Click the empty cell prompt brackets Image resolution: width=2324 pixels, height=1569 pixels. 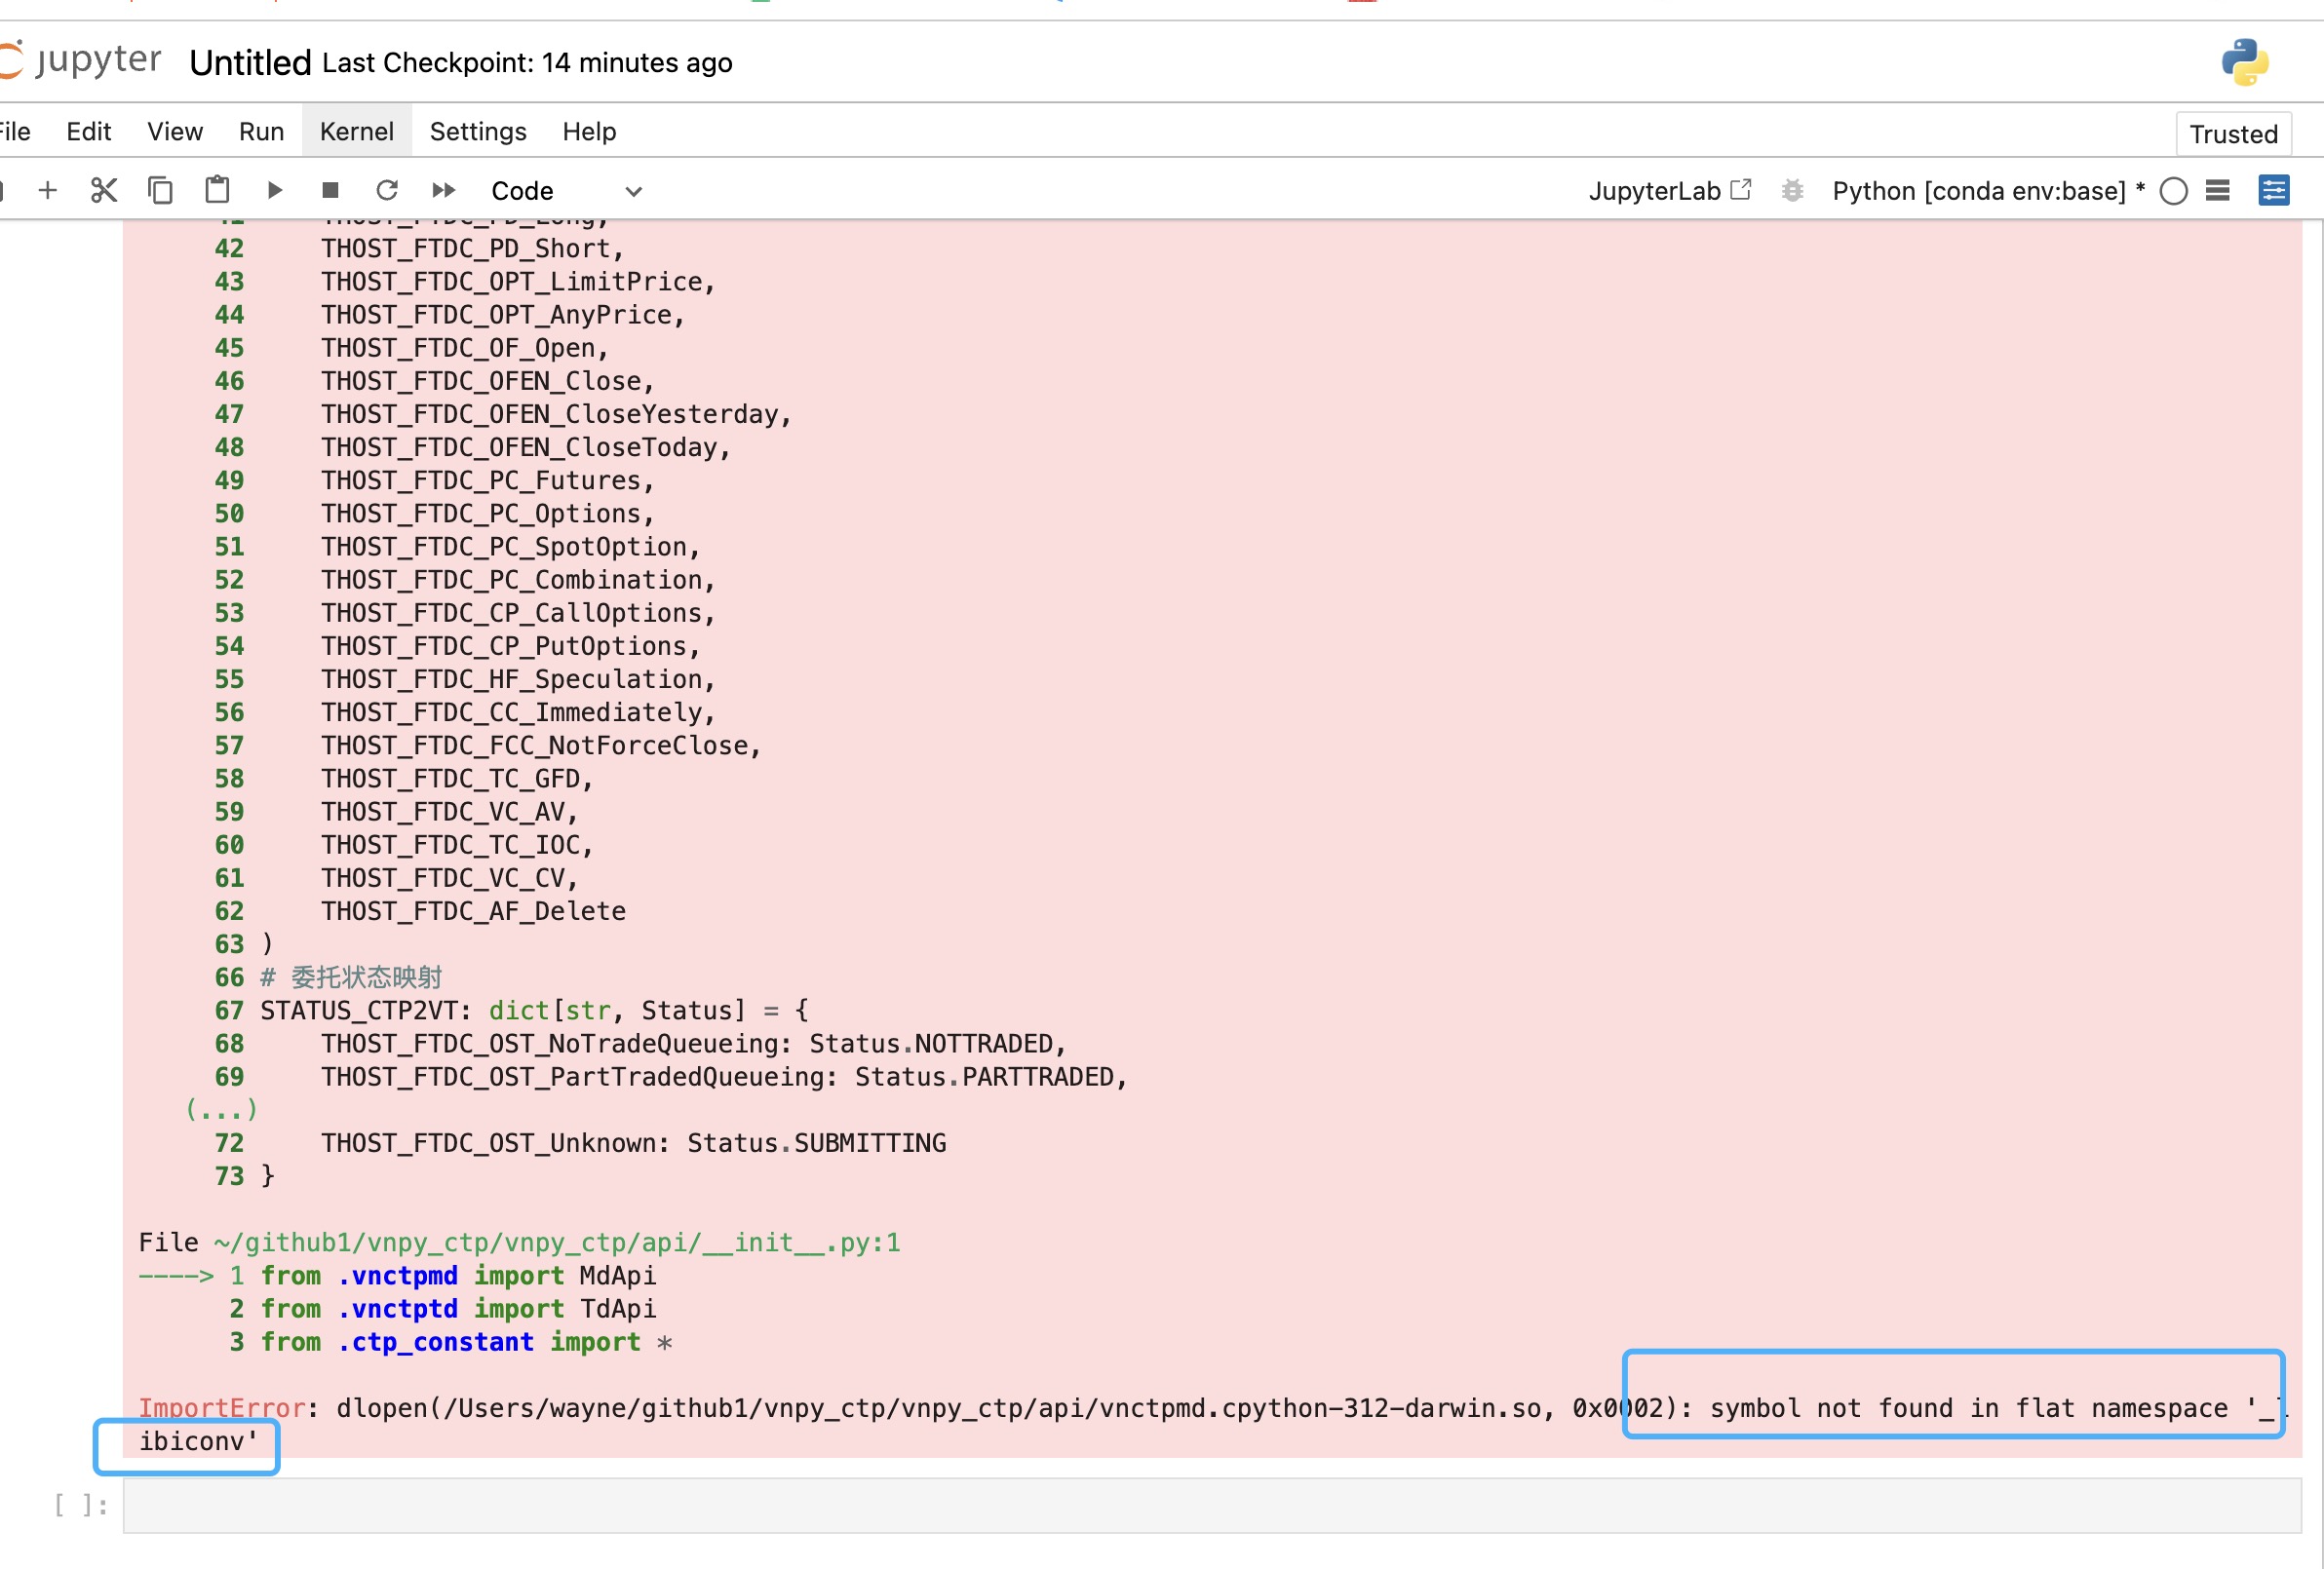[x=81, y=1505]
